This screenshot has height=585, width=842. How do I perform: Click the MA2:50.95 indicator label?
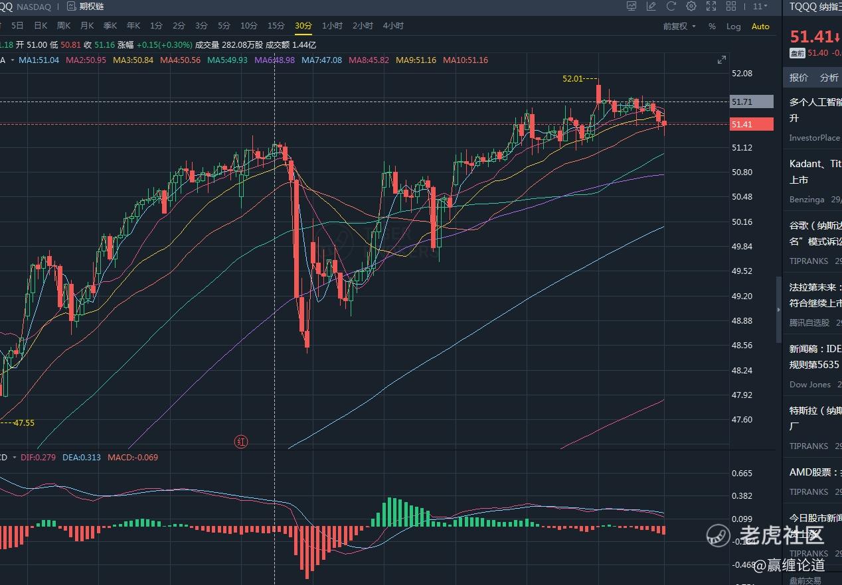86,60
